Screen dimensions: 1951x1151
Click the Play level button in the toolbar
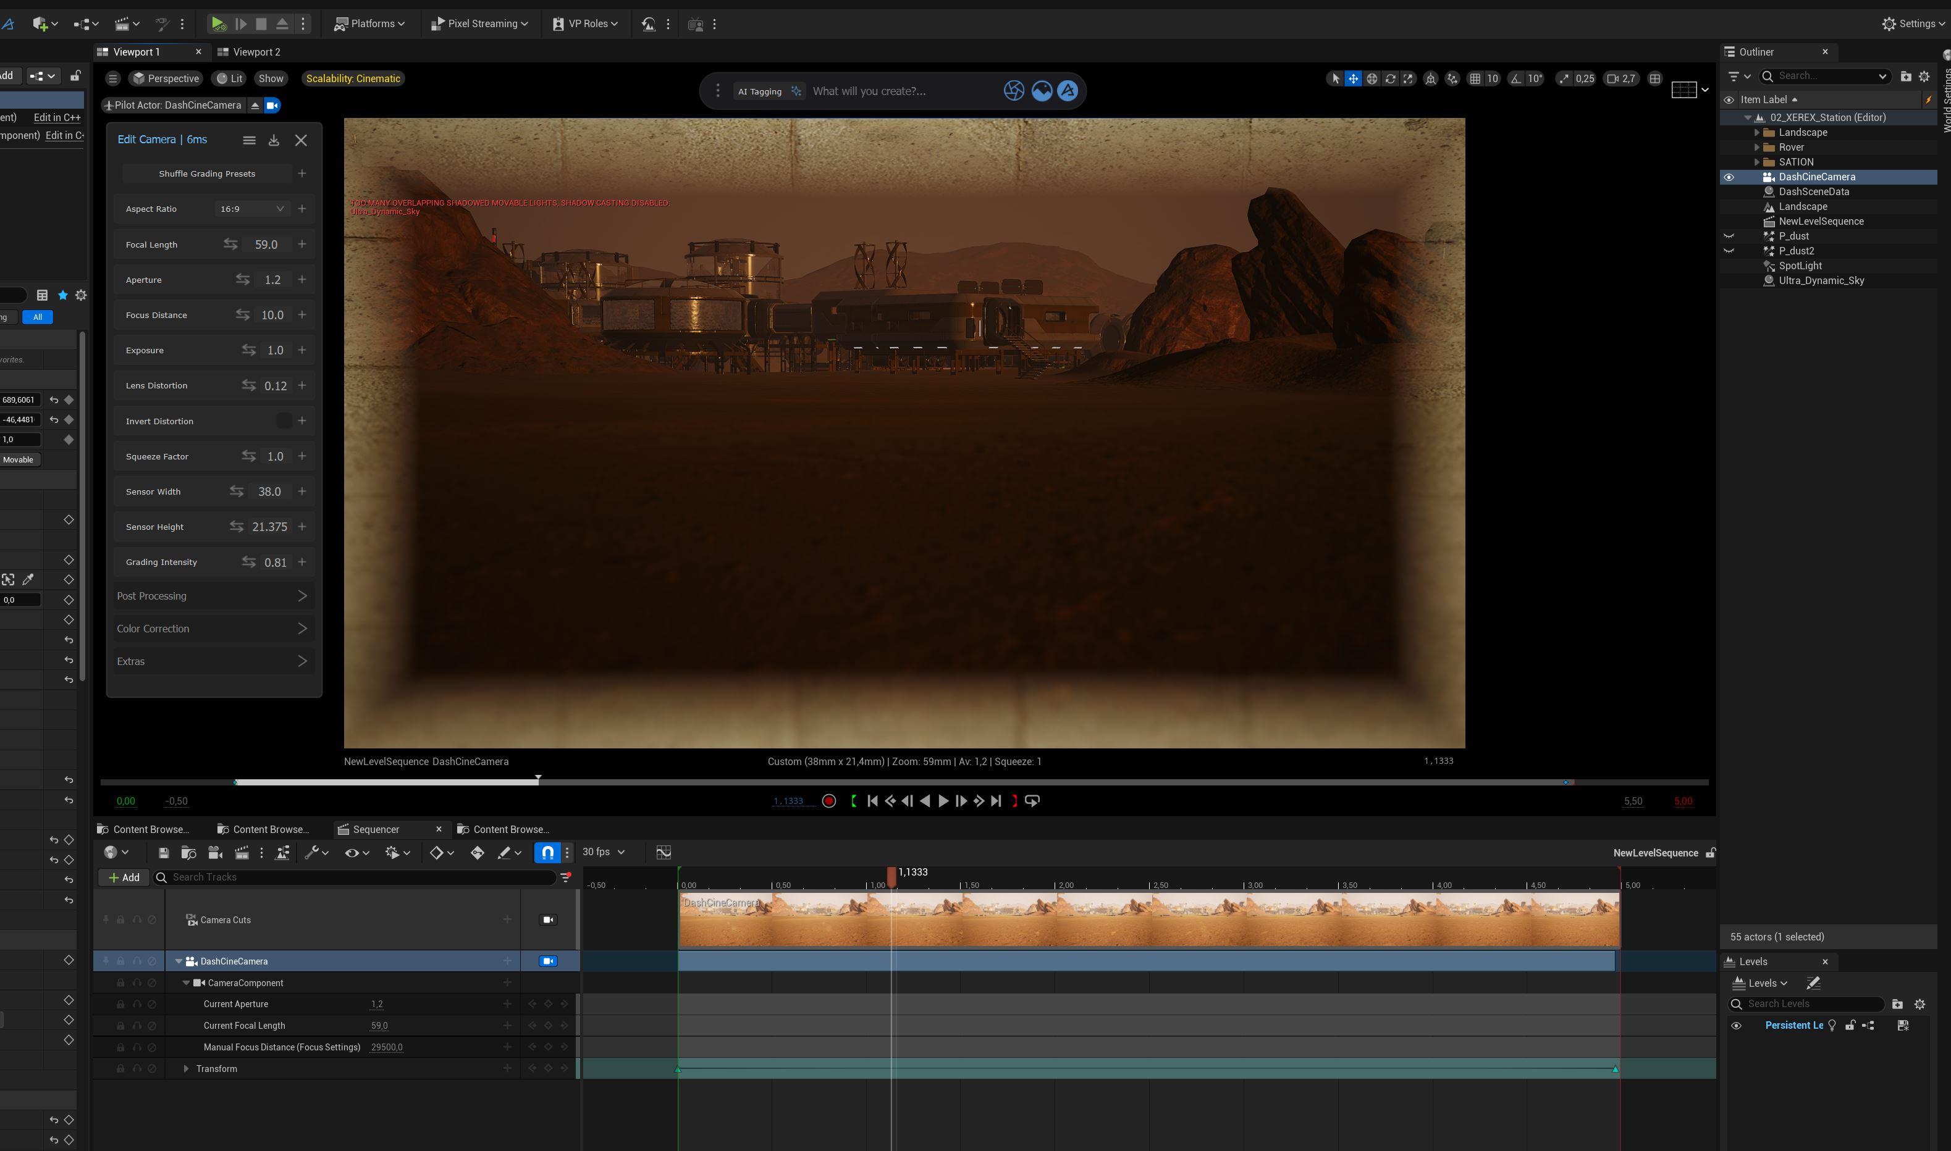tap(218, 24)
